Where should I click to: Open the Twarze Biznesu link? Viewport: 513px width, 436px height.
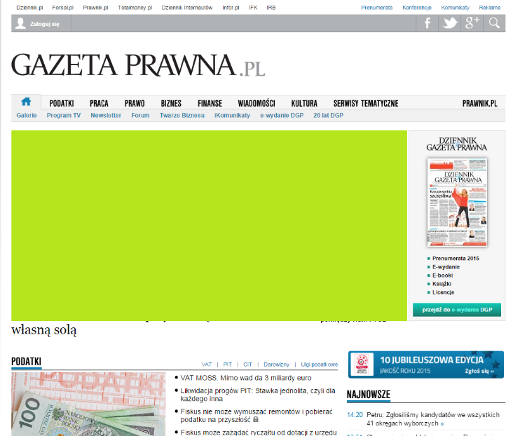182,115
